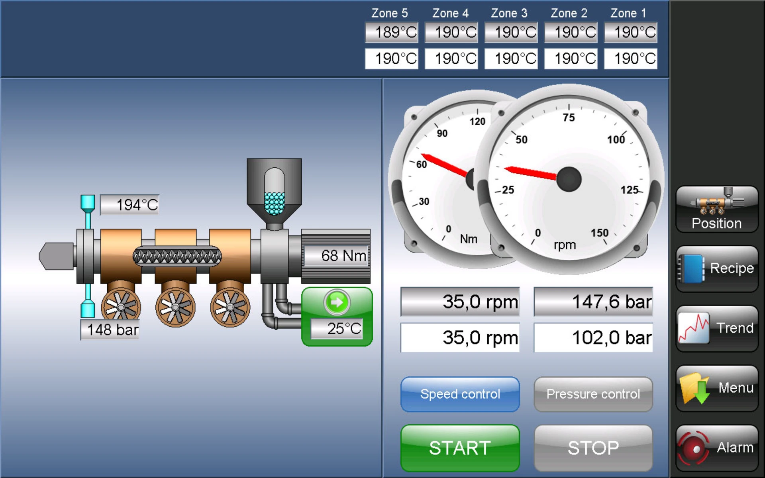
Task: Click the first barrel cooling fan
Action: pos(121,307)
